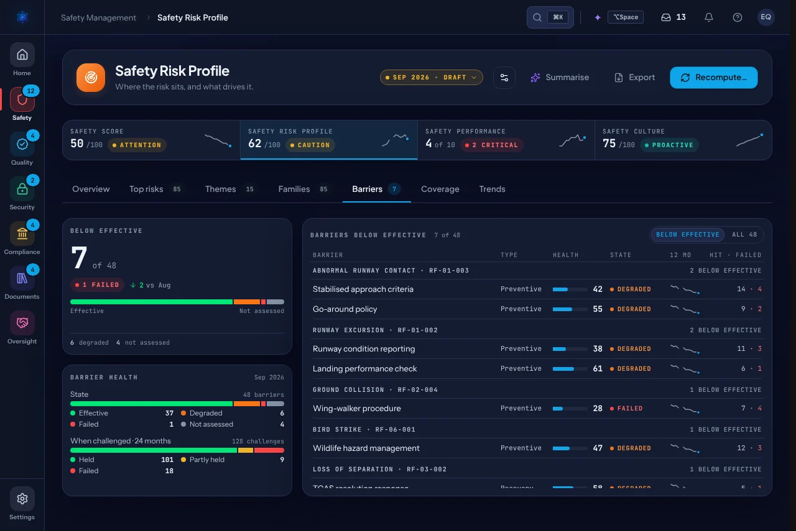Open the Wildlife hazard management row

[537, 448]
